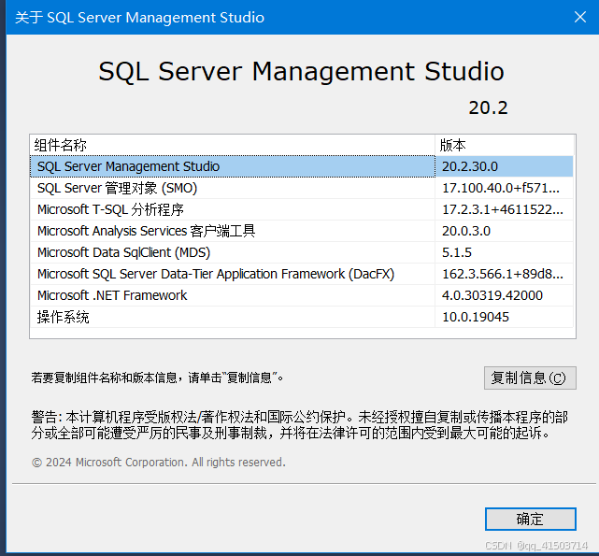599x556 pixels.
Task: Select Microsoft Analysis Services 客户端工具 row
Action: point(146,231)
